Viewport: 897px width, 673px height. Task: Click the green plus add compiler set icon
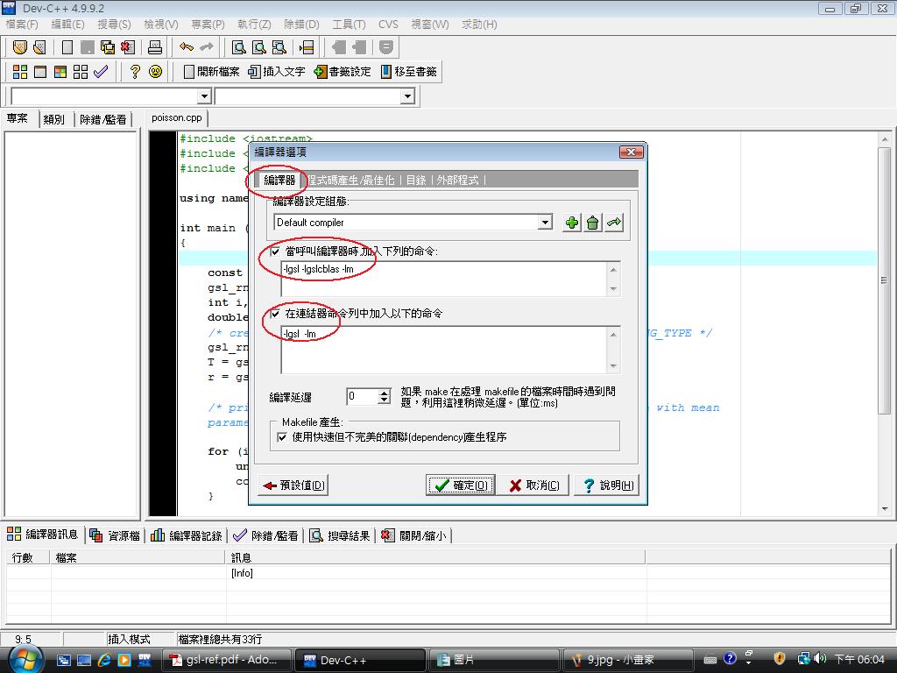pyautogui.click(x=572, y=223)
